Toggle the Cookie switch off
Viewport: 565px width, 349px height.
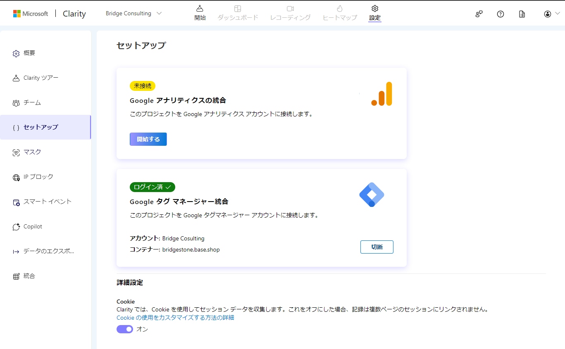point(125,329)
